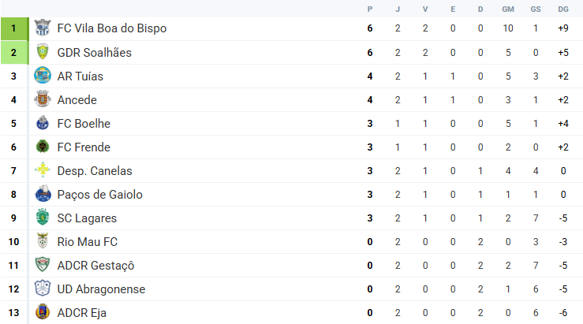The image size is (583, 324).
Task: Click the Desp. Canelas cross logo
Action: [43, 170]
